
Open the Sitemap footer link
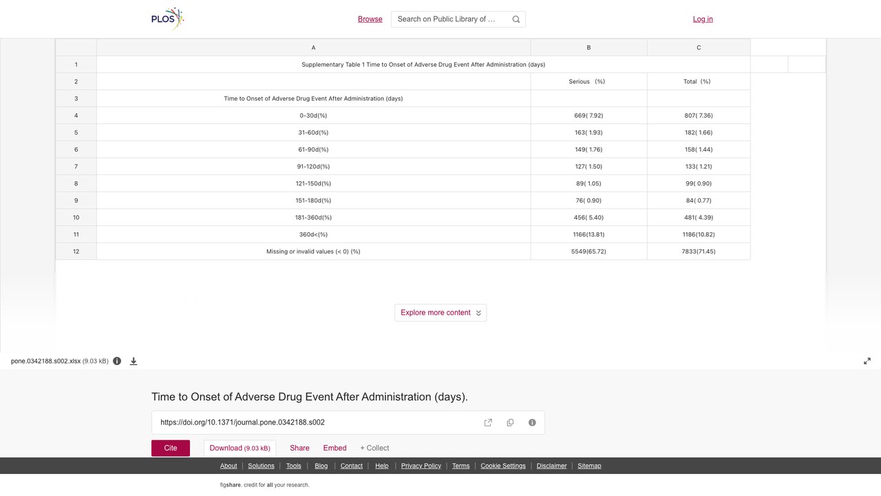589,466
